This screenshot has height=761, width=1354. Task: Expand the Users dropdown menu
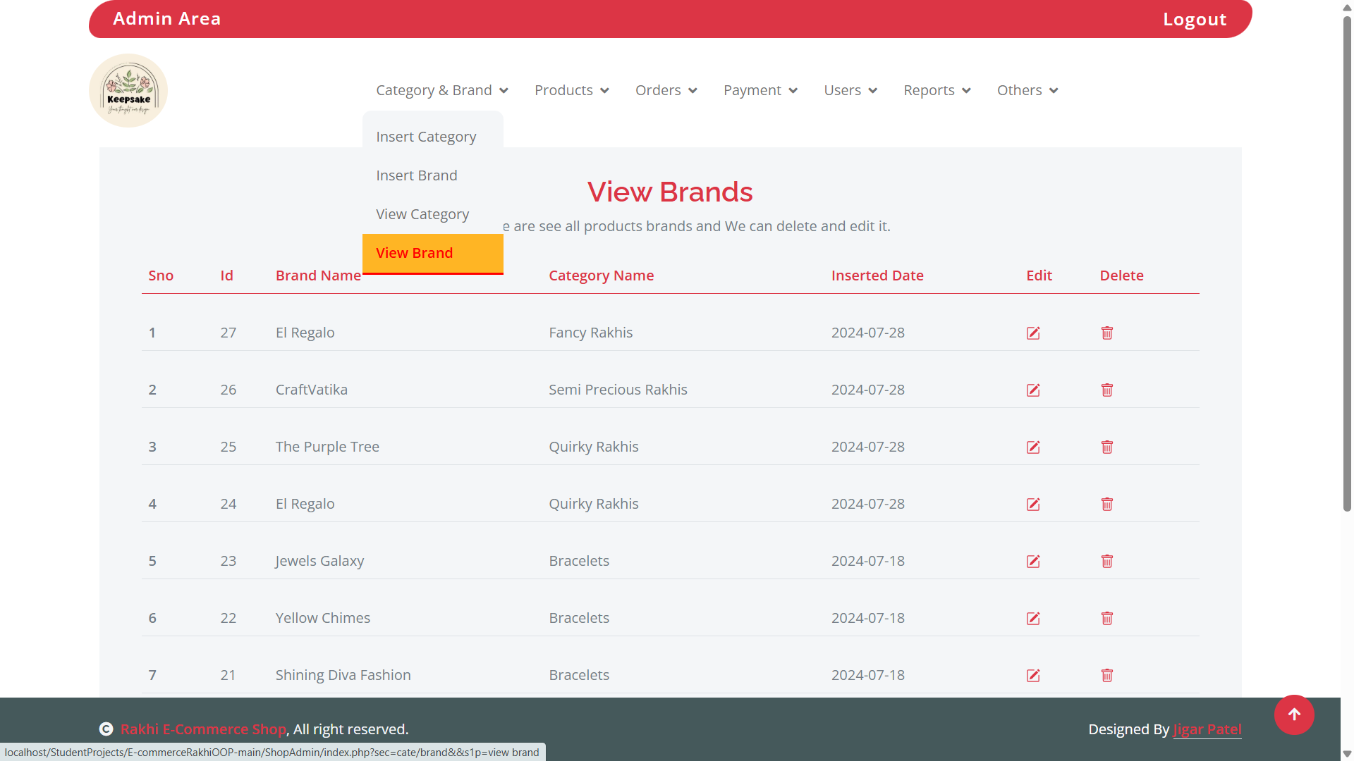point(851,90)
